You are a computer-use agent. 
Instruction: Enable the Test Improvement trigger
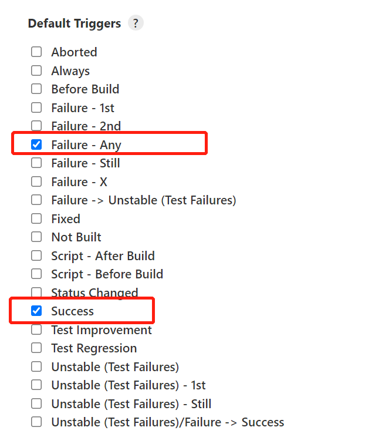pos(36,329)
